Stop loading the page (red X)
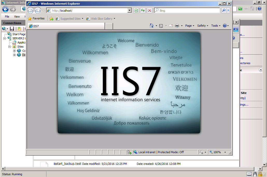 (x=150, y=11)
